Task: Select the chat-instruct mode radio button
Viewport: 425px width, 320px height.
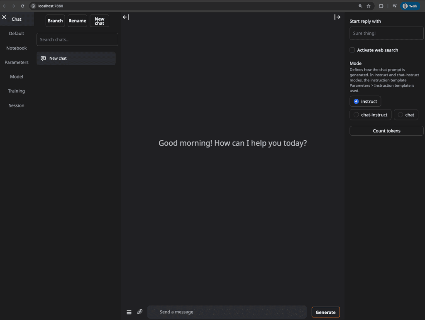Action: (356, 115)
